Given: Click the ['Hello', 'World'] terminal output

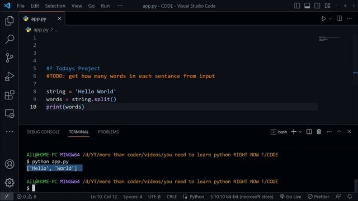Looking at the screenshot, I should point(52,168).
